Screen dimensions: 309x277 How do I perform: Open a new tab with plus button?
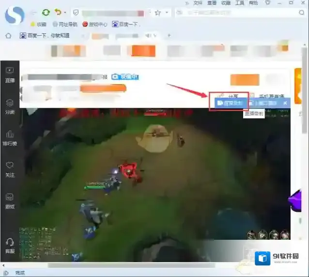169,35
